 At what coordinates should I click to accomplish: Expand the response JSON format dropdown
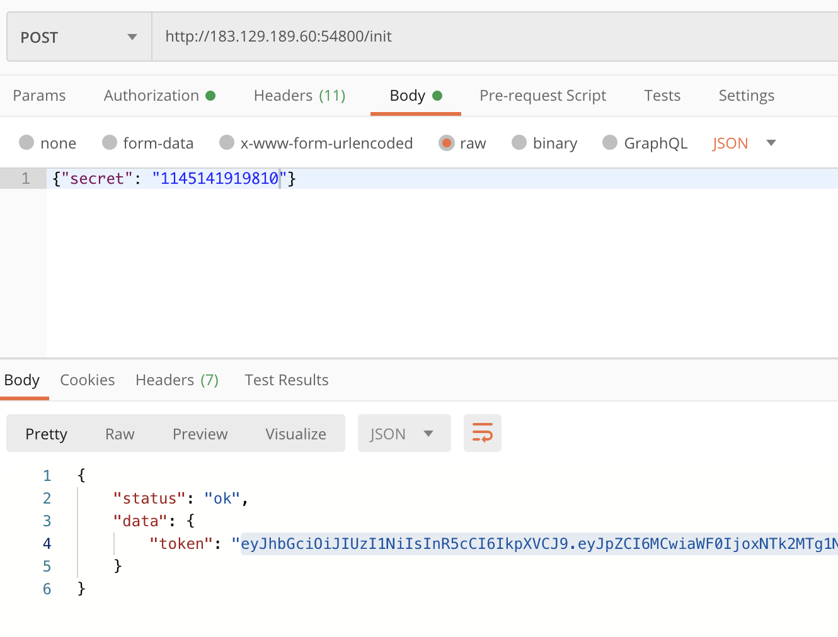click(405, 433)
